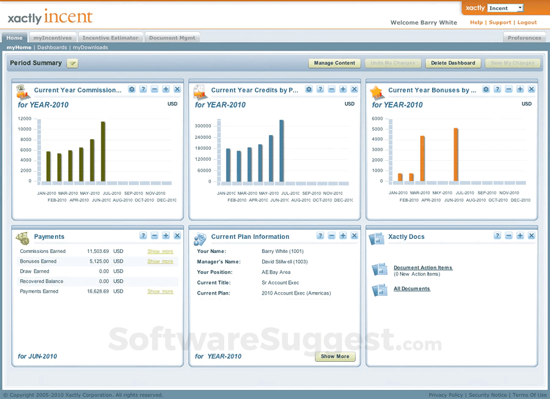Switch to the Incentive Estimator tab
Image resolution: width=550 pixels, height=399 pixels.
(x=110, y=37)
